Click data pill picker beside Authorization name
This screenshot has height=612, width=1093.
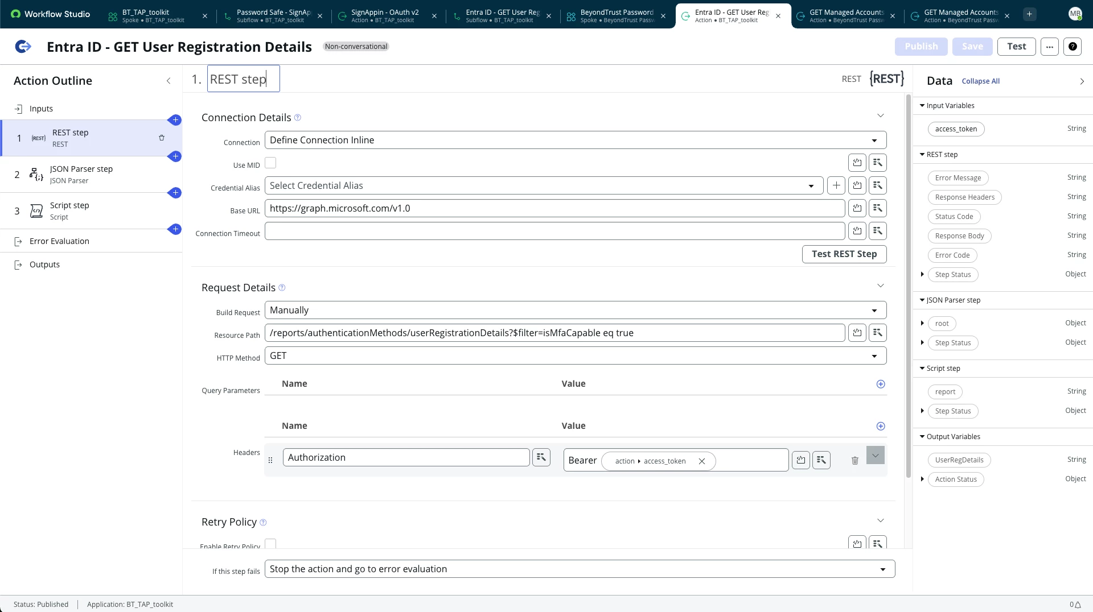point(541,457)
